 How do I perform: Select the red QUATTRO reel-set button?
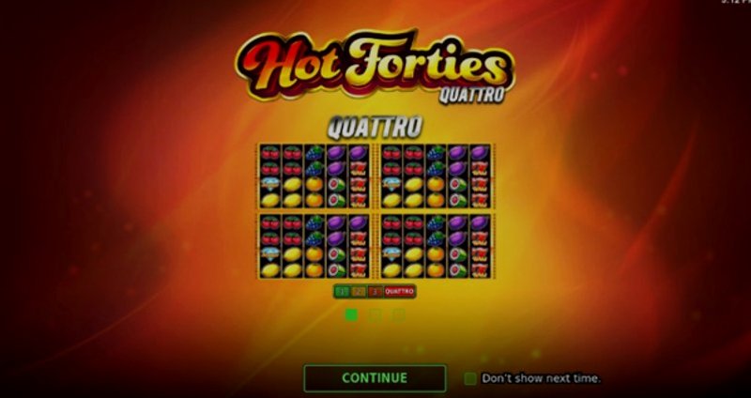tap(400, 291)
